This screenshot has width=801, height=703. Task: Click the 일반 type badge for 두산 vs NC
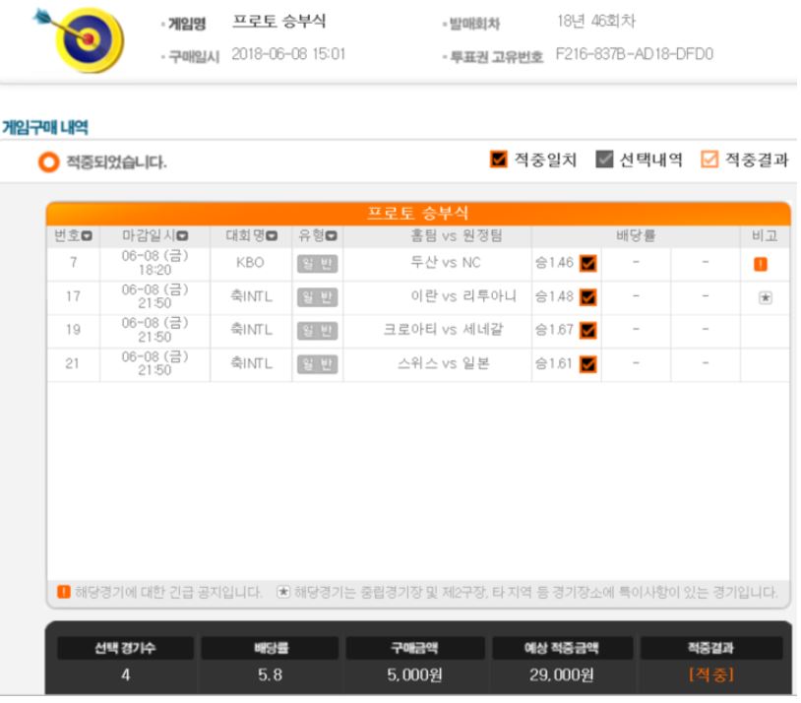(x=317, y=264)
